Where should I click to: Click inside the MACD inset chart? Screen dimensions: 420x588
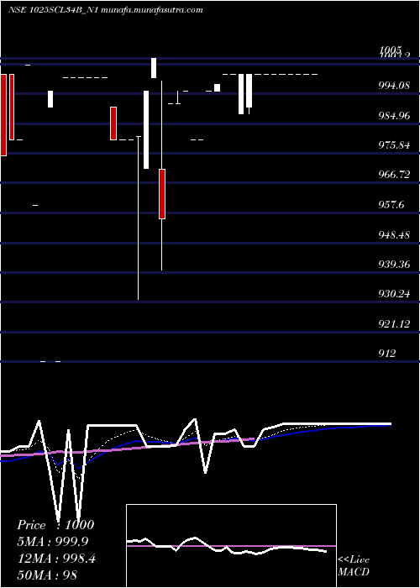point(231,546)
